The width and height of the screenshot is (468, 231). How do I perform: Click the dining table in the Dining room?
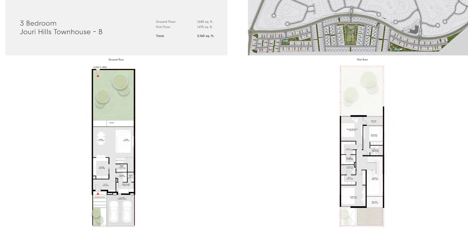point(101,138)
